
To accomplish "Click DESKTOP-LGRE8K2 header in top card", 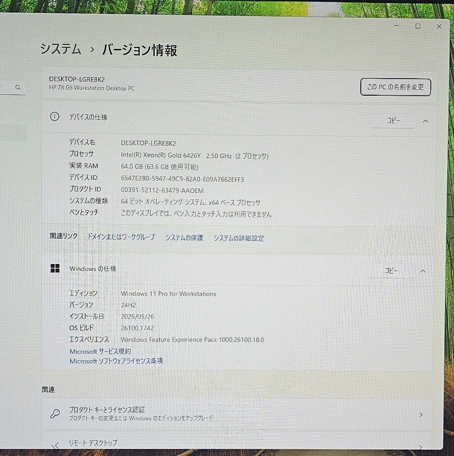I will pyautogui.click(x=77, y=79).
